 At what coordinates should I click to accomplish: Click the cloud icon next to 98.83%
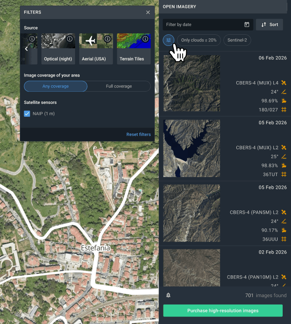tap(284, 165)
